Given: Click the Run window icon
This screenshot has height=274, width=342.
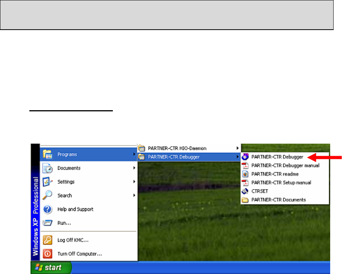Looking at the screenshot, I should point(48,223).
